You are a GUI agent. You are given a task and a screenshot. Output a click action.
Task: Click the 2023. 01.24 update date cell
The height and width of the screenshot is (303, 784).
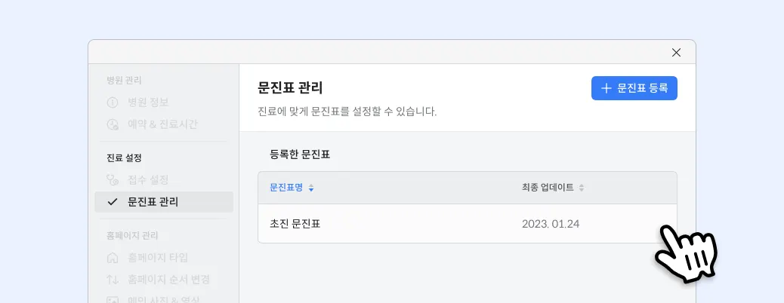pos(551,224)
